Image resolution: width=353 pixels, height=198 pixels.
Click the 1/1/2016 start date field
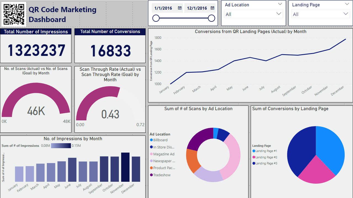pyautogui.click(x=163, y=8)
